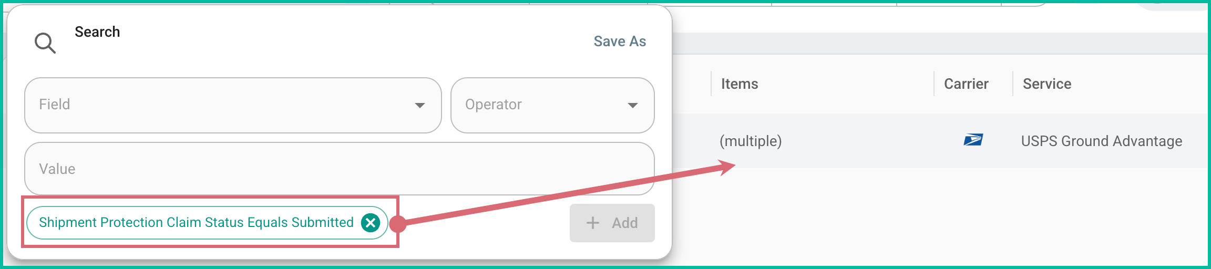
Task: Click the Service column header
Action: [1046, 84]
